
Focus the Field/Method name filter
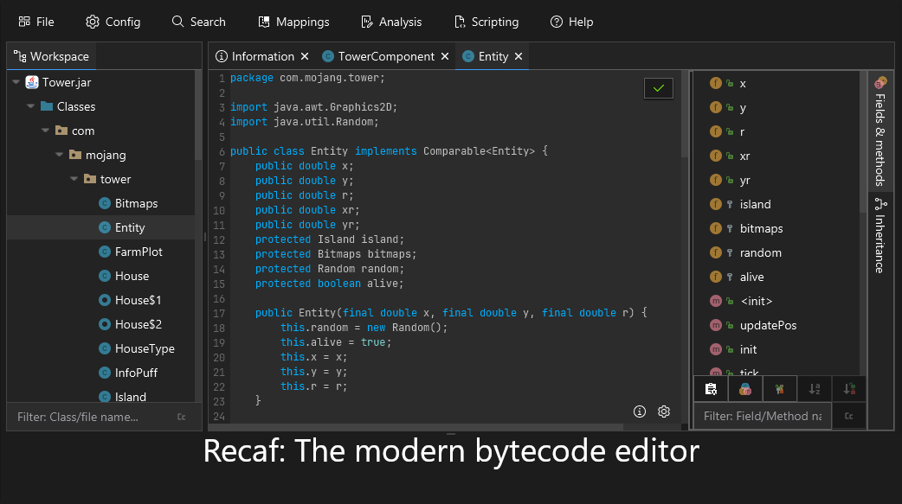click(763, 416)
